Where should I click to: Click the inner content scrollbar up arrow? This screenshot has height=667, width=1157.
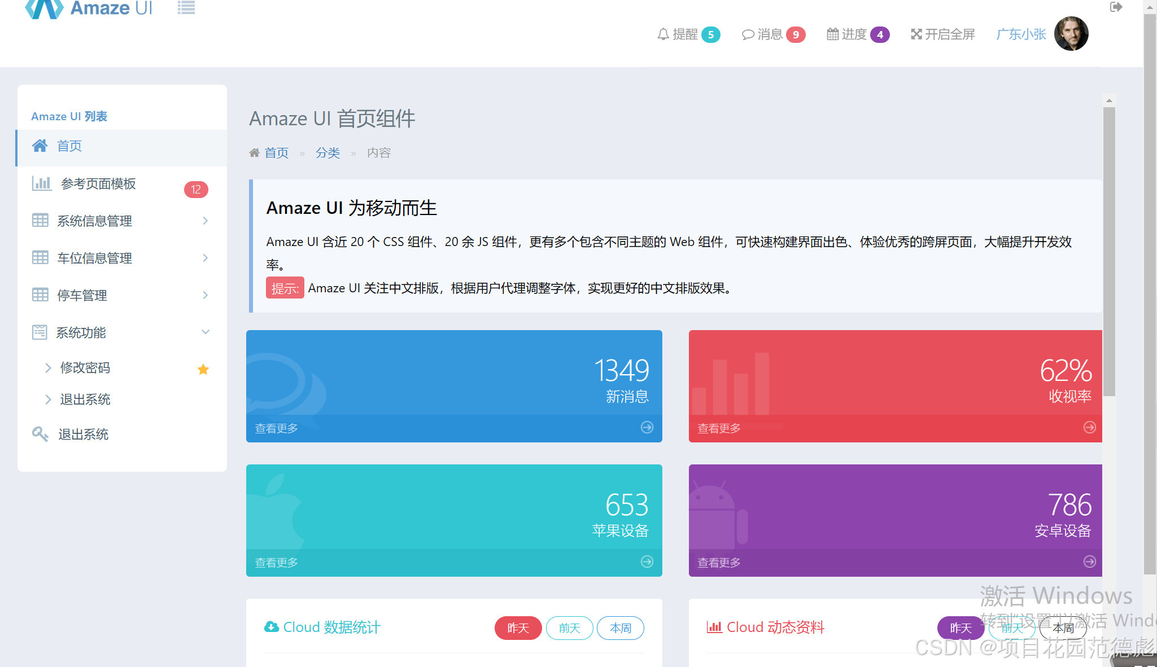click(1109, 100)
